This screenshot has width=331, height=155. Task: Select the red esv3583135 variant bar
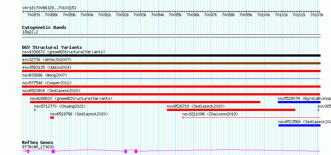(x=171, y=71)
